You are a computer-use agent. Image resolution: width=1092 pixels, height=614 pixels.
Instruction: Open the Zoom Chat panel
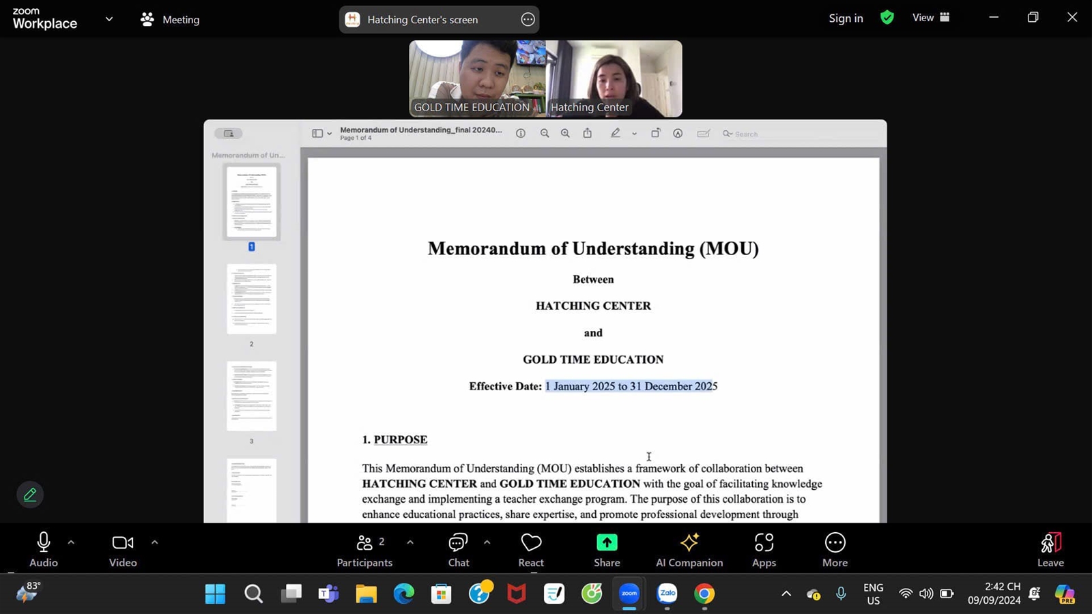[x=458, y=549]
